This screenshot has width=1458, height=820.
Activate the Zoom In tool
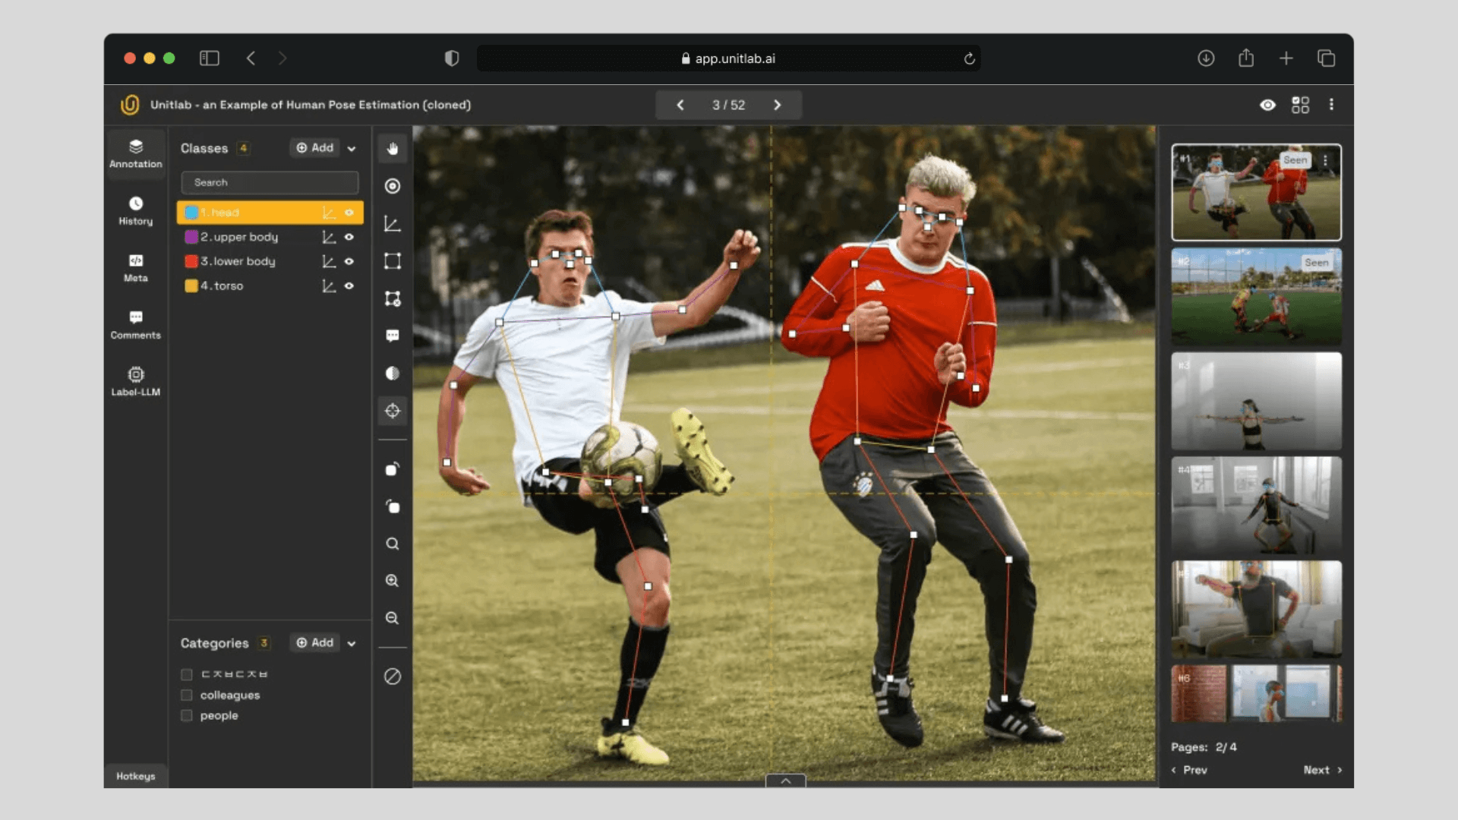click(393, 581)
